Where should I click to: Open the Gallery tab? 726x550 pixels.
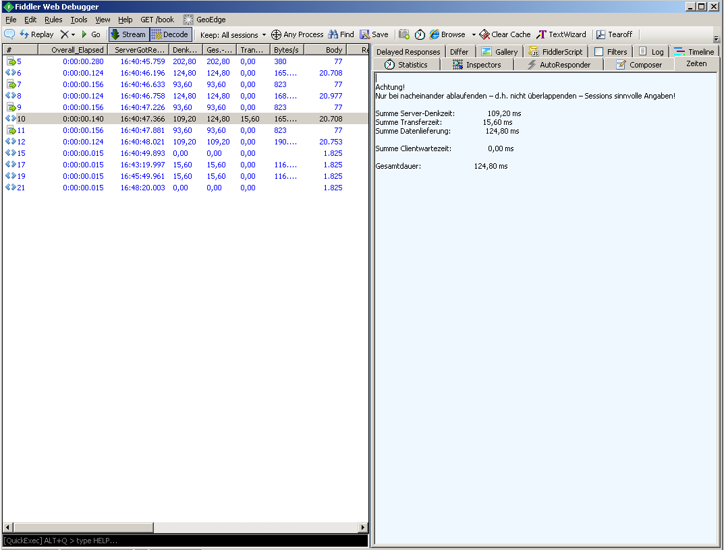coord(499,52)
